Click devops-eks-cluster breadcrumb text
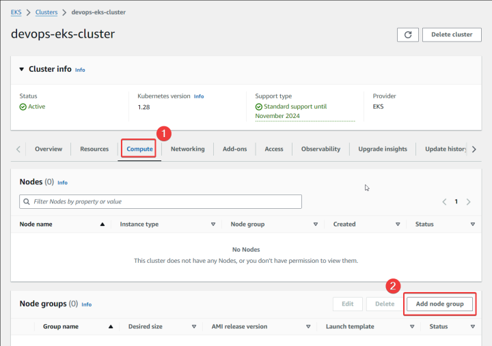Screen dimensions: 492x346 98,12
